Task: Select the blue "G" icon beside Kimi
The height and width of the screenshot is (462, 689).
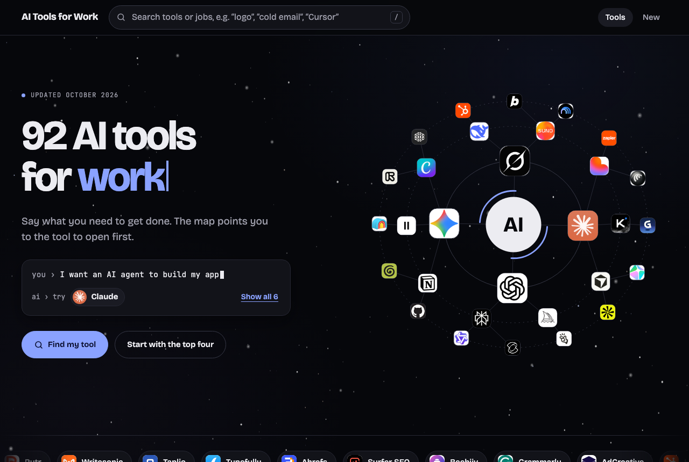Action: (648, 225)
